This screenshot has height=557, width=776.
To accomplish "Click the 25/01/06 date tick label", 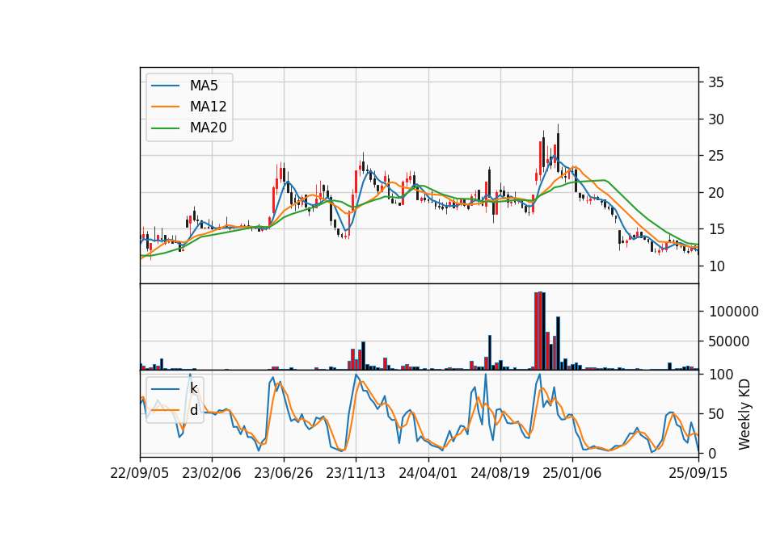I will 572,473.
